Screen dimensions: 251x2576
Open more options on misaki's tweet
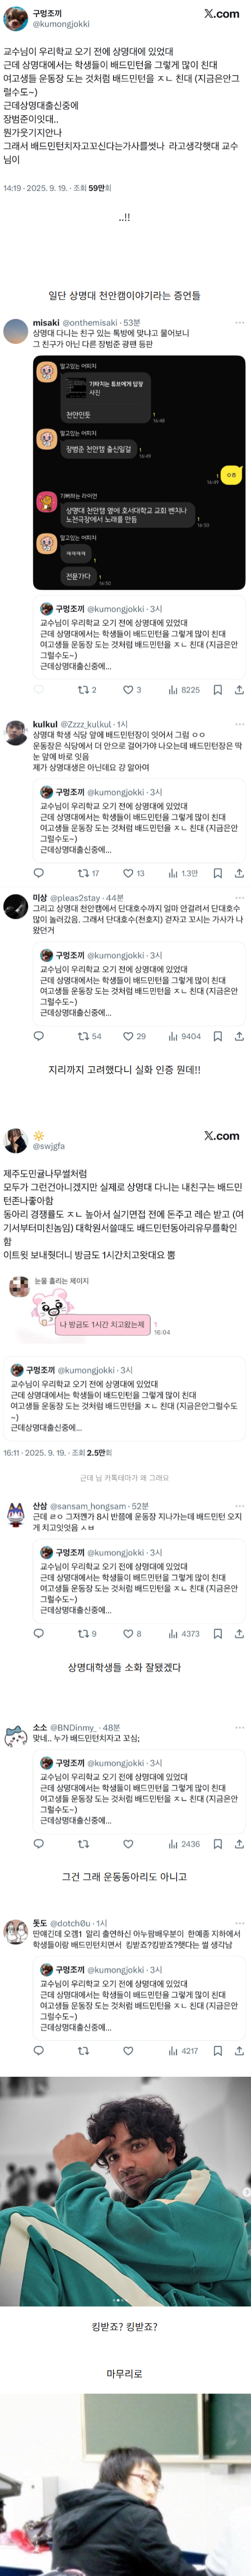pyautogui.click(x=239, y=323)
